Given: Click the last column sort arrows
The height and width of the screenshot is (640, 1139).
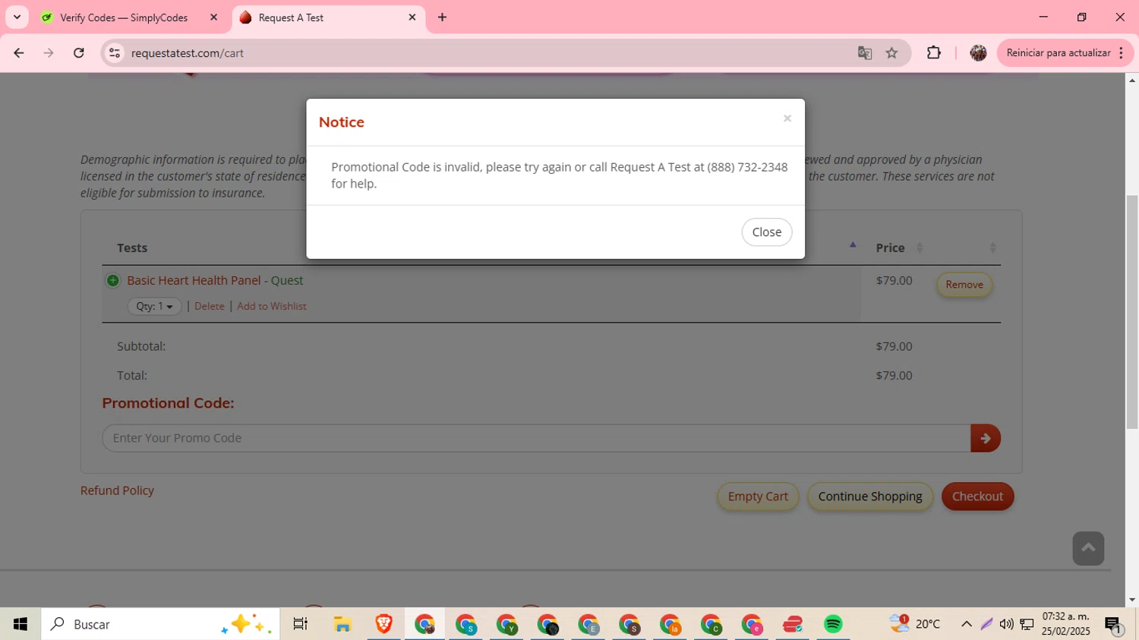Looking at the screenshot, I should coord(992,248).
